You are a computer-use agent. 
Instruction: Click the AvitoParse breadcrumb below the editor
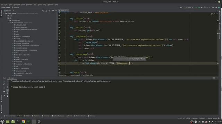tap(62, 75)
